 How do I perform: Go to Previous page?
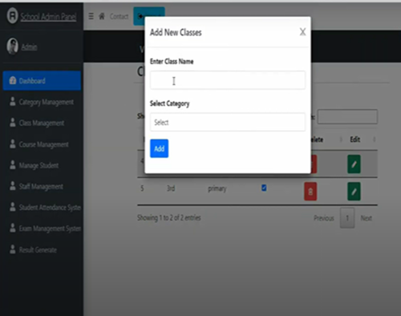coord(324,218)
